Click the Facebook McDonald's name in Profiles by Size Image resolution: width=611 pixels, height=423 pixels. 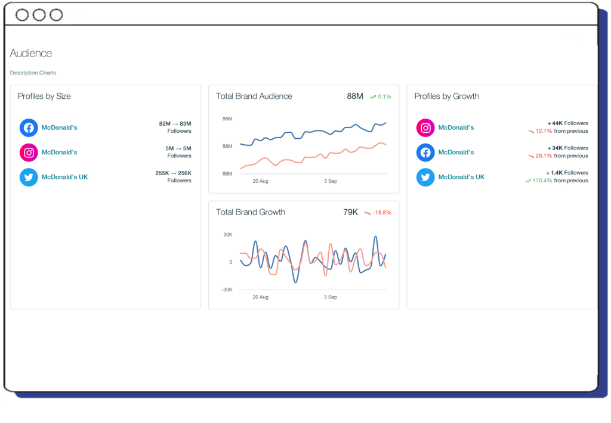[x=59, y=127]
